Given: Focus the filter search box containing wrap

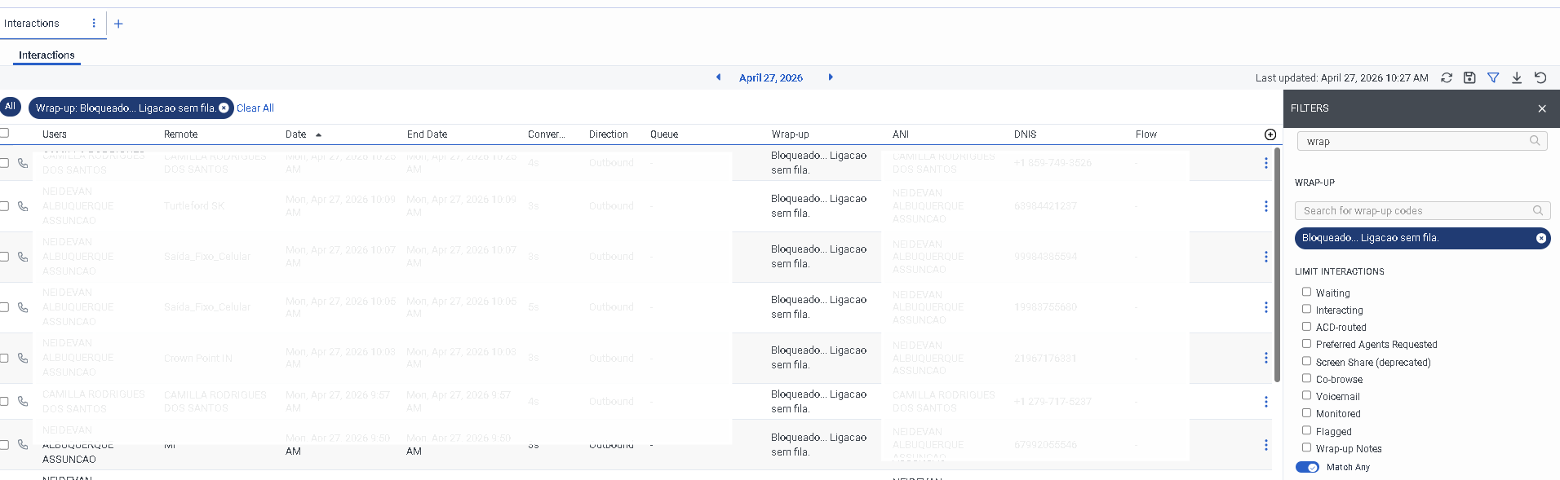Looking at the screenshot, I should (1422, 141).
